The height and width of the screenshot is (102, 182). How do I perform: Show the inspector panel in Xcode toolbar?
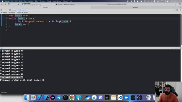(179, 4)
